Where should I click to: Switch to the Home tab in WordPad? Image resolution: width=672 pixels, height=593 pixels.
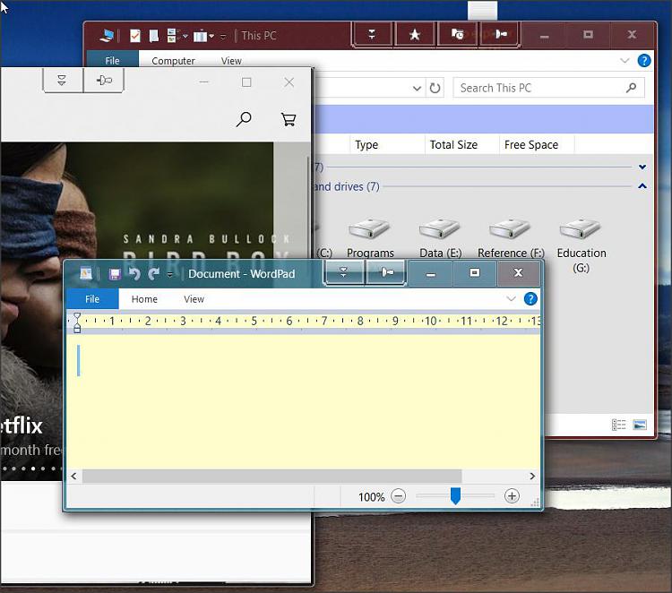click(144, 299)
